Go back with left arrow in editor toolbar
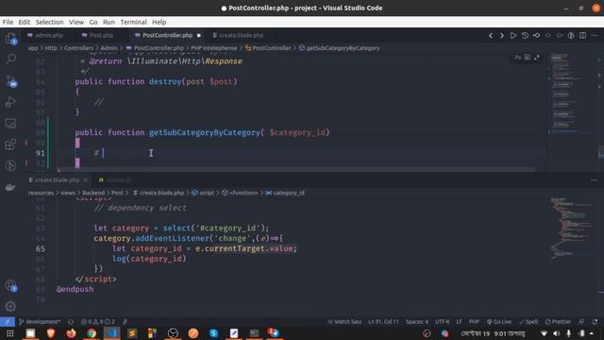Image resolution: width=604 pixels, height=340 pixels. tap(491, 36)
